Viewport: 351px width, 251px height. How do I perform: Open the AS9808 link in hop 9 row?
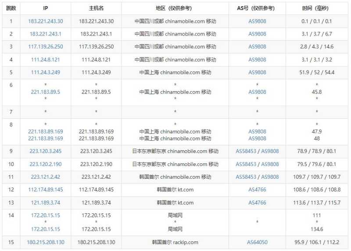coord(270,151)
